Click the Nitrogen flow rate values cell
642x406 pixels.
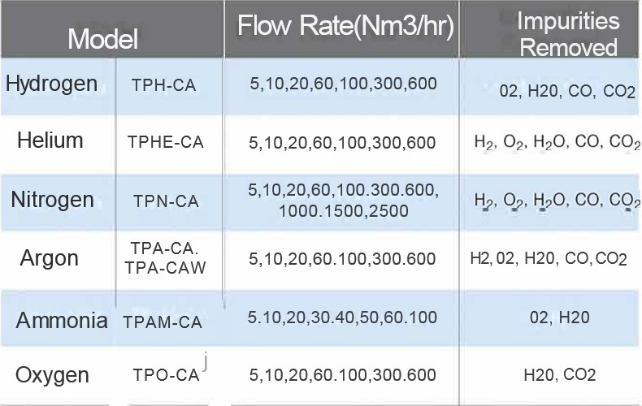[x=343, y=201]
